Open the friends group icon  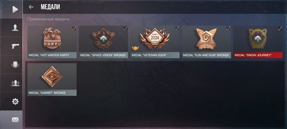pyautogui.click(x=15, y=83)
